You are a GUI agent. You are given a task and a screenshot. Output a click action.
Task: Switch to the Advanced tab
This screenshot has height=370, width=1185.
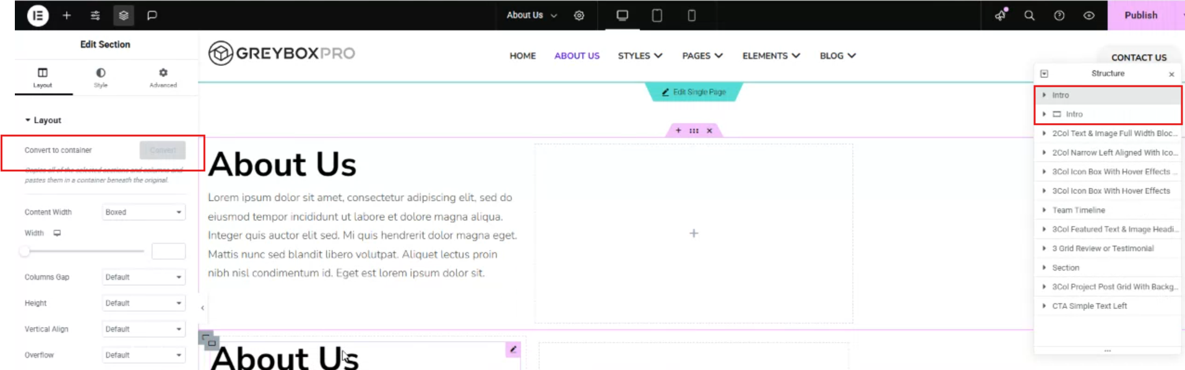tap(163, 77)
